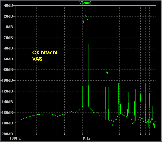Click the V(vout) trace label
The height and width of the screenshot is (142, 162).
coord(85,3)
